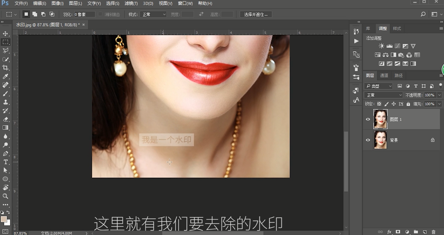Select the Quick Selection tool
The image size is (444, 235).
click(x=5, y=59)
